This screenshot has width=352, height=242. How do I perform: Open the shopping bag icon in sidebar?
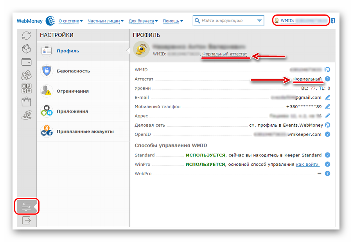26,102
